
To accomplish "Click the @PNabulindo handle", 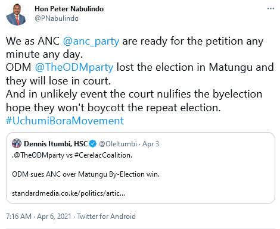I will point(57,18).
